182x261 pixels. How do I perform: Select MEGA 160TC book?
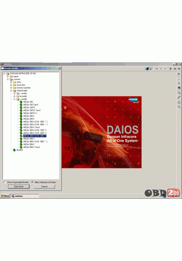(x=29, y=107)
